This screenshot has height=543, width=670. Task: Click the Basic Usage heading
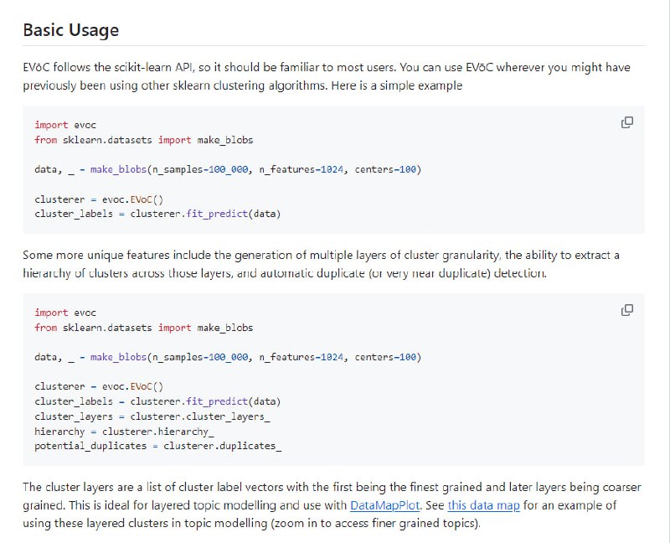[x=70, y=30]
